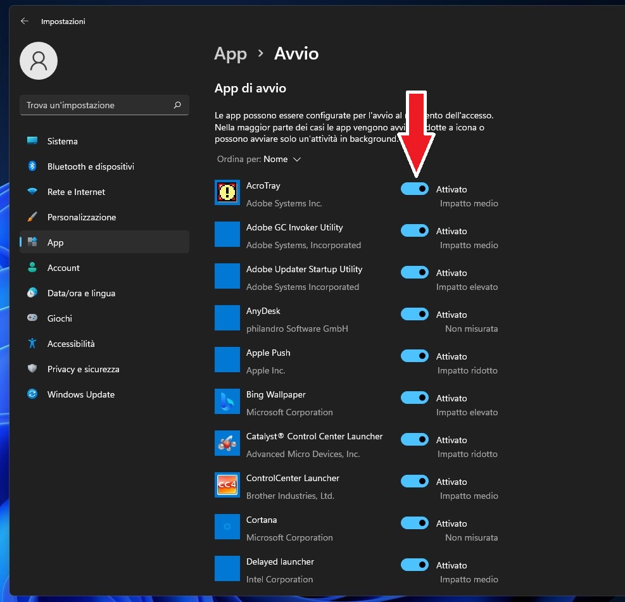The width and height of the screenshot is (625, 602).
Task: Open Personalizzazione settings
Action: (104, 217)
